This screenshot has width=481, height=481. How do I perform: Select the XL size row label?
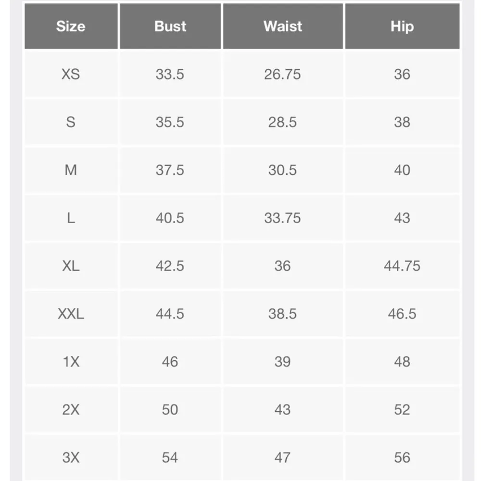(71, 266)
